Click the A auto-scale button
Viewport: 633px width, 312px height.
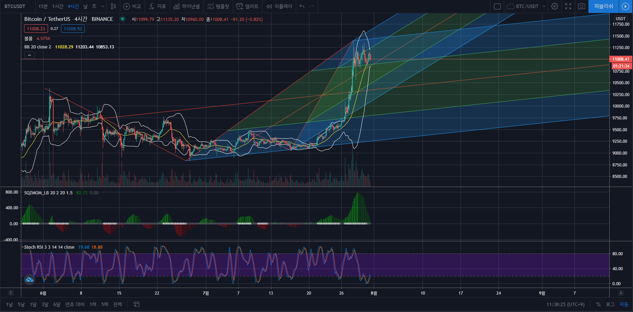pos(621,293)
